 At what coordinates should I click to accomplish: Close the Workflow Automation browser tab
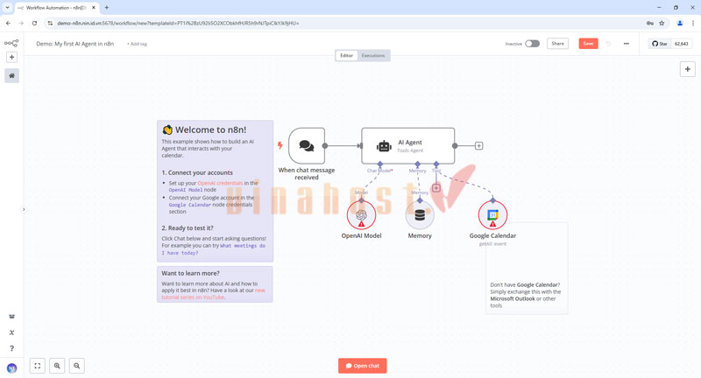click(x=94, y=8)
